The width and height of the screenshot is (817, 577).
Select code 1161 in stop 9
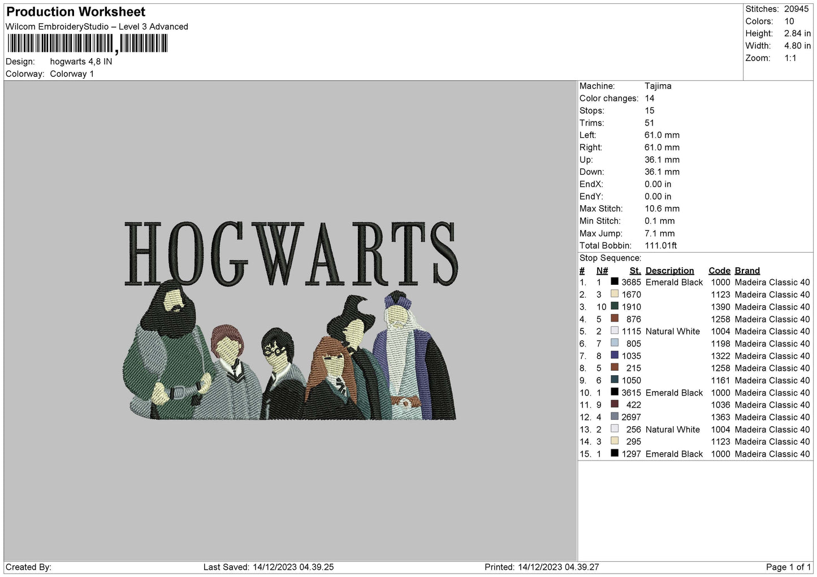click(720, 380)
